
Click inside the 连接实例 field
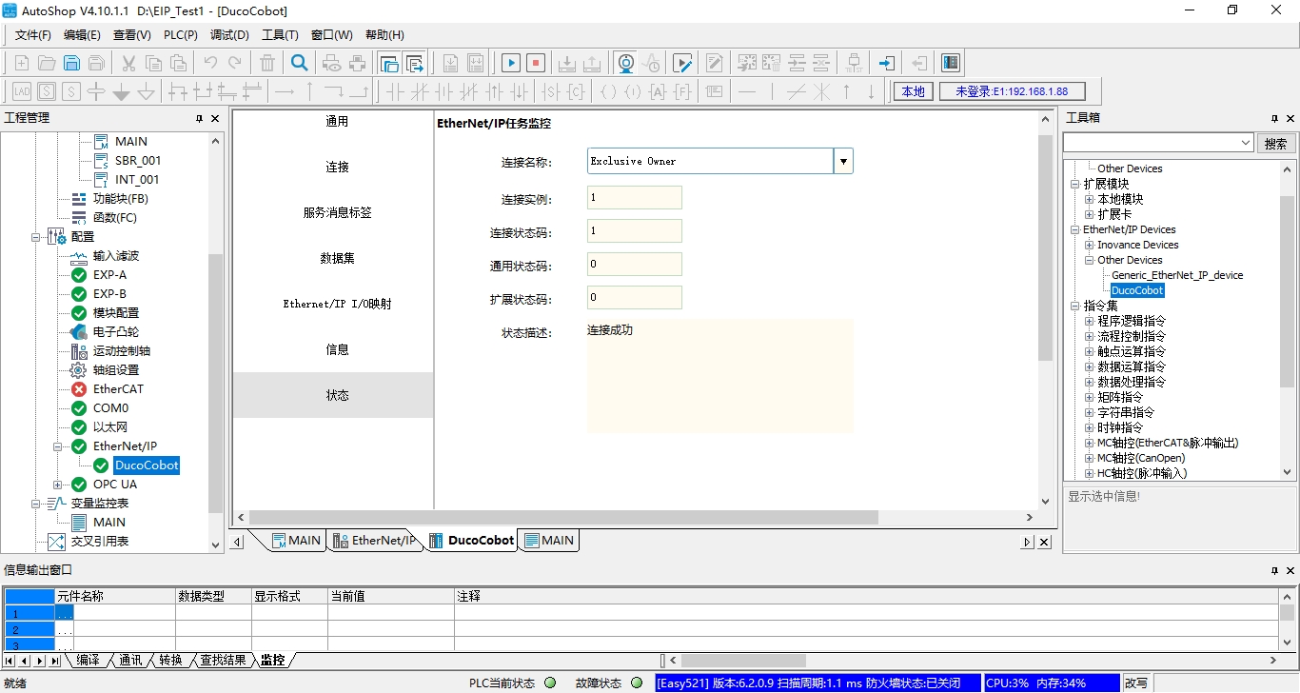[x=634, y=198]
